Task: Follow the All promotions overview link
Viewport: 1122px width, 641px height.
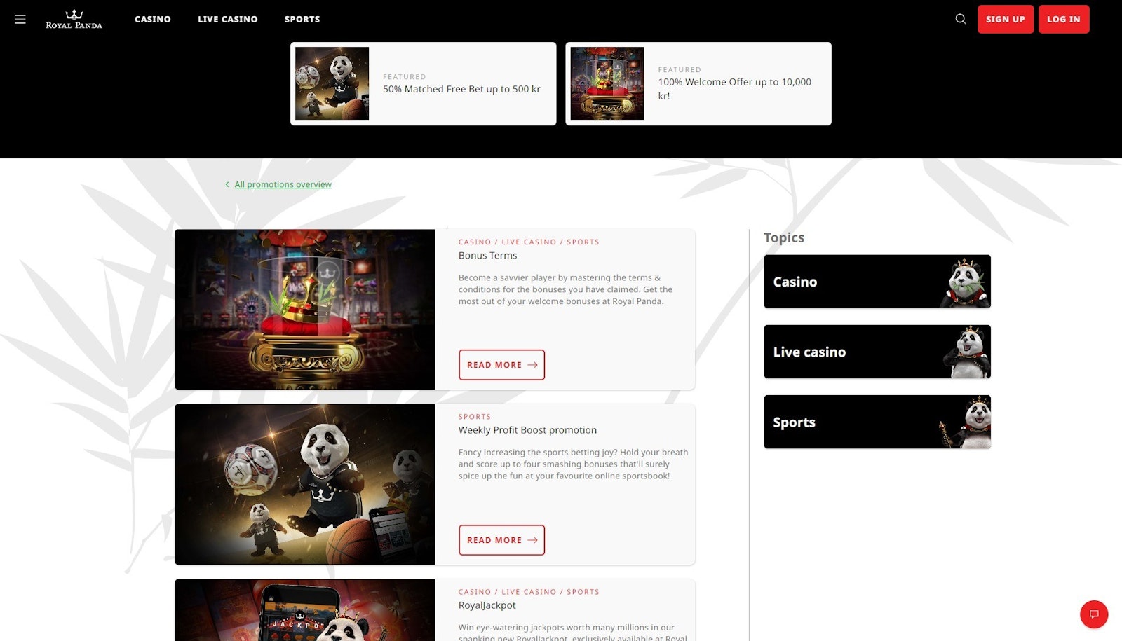Action: (x=283, y=184)
